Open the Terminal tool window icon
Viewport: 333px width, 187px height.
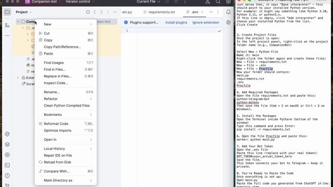tap(7, 165)
